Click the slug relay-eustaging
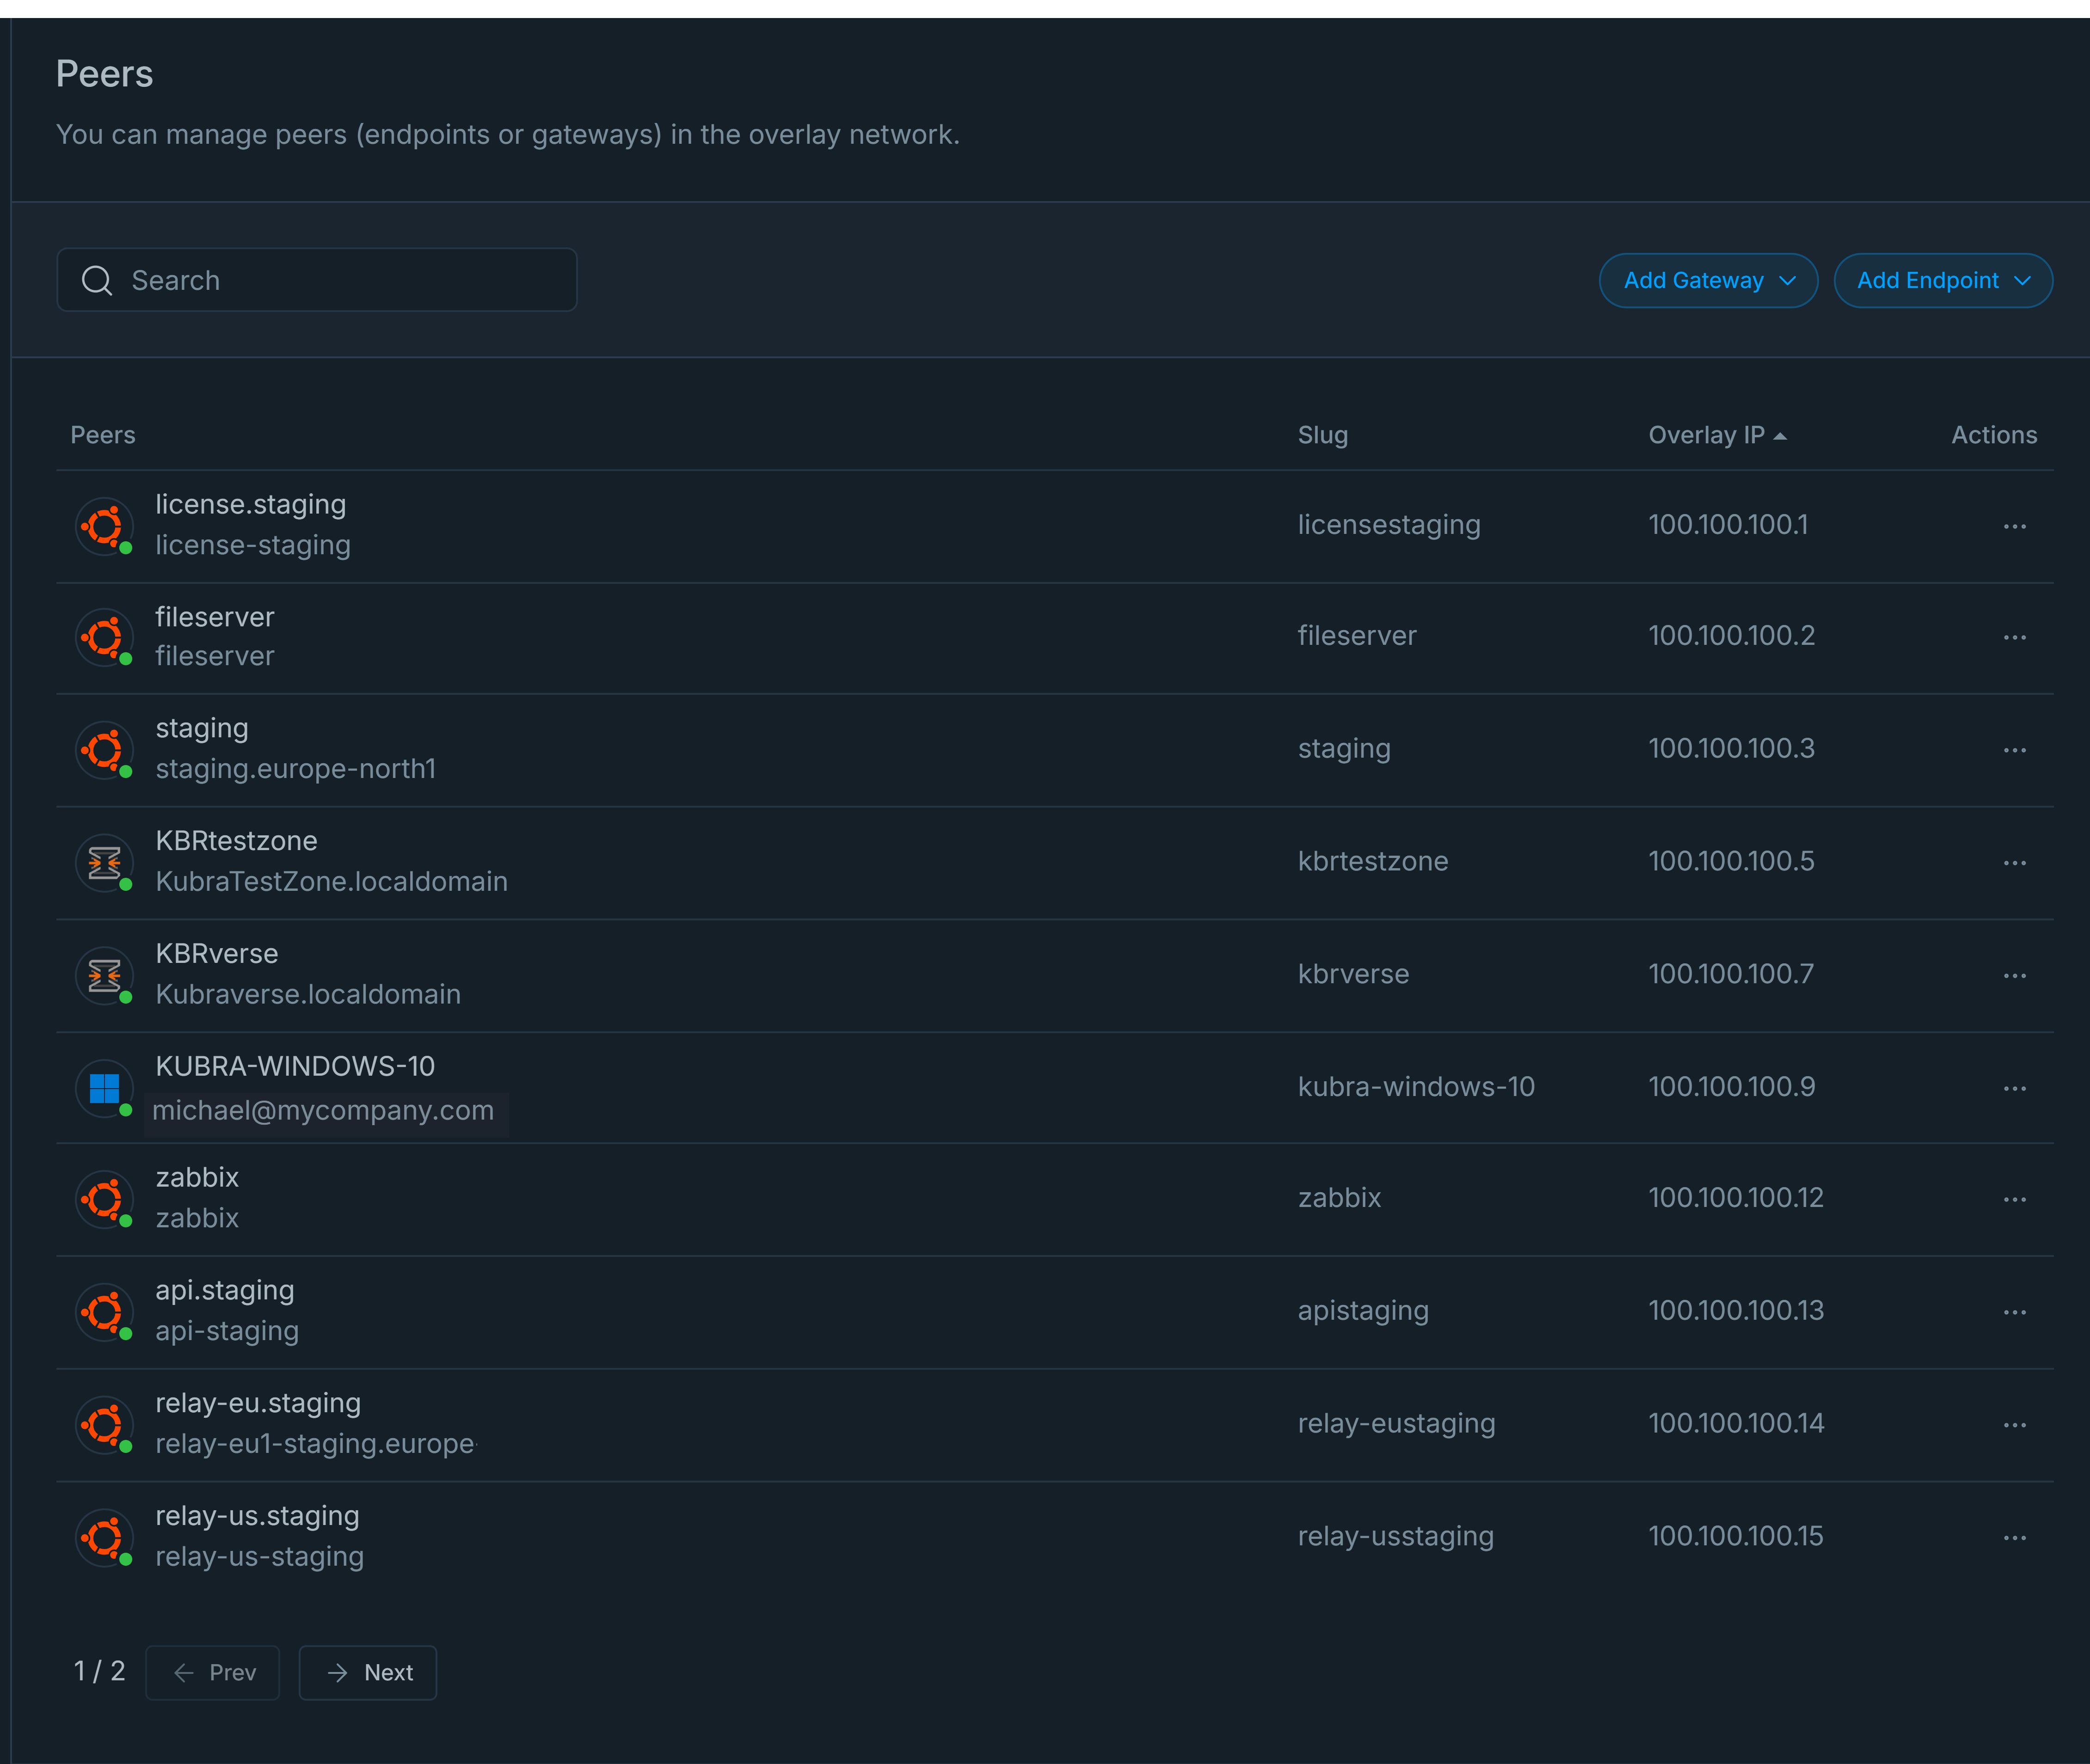This screenshot has width=2090, height=1764. (x=1396, y=1424)
